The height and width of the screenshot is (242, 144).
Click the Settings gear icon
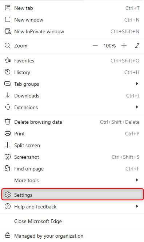pyautogui.click(x=8, y=195)
